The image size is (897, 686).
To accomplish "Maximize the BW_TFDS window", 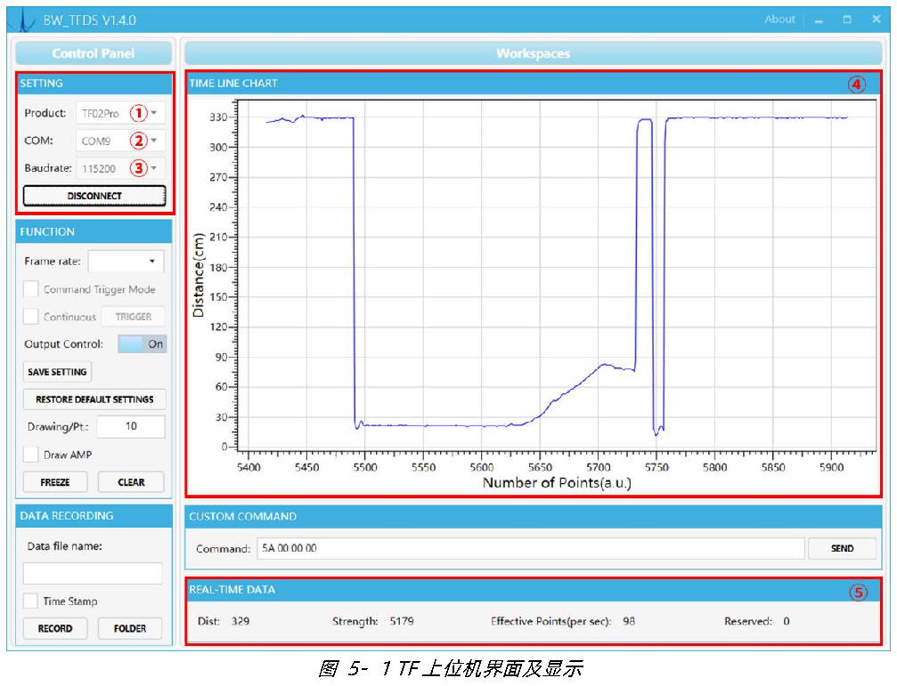I will click(x=847, y=20).
